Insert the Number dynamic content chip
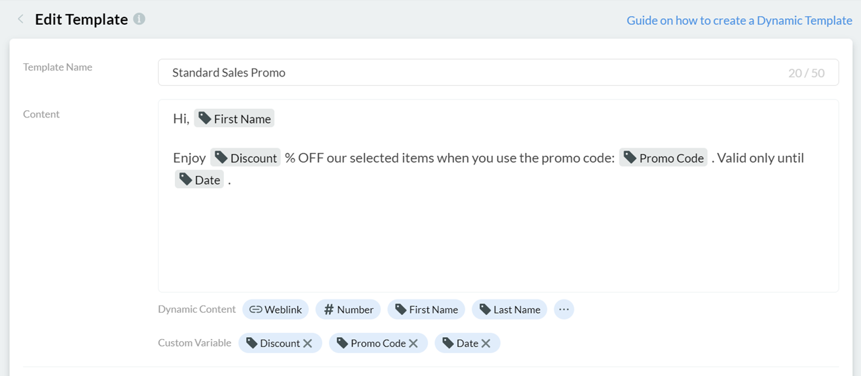861x376 pixels. click(348, 310)
